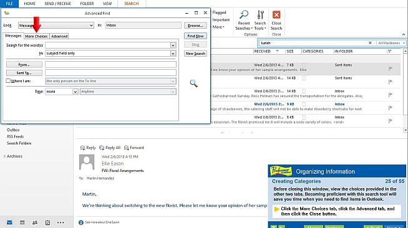
Task: Expand the 'Search for the word(s)' dropdown
Action: [x=173, y=45]
